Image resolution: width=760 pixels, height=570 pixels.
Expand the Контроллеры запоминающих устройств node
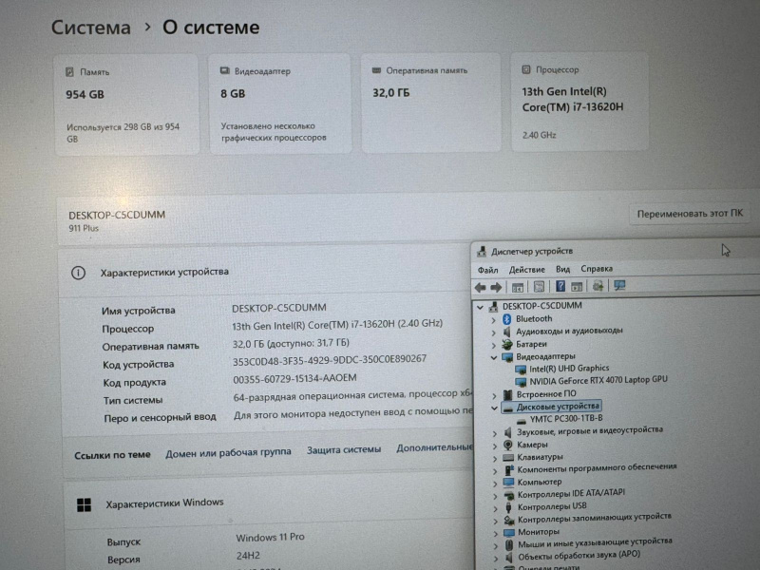coord(495,521)
